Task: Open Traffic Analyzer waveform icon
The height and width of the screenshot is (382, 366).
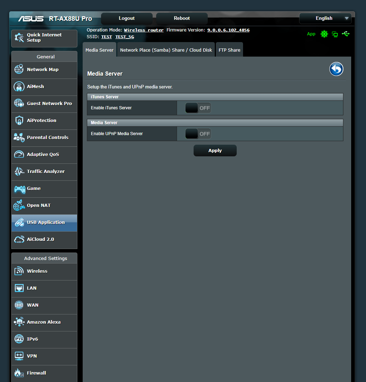Action: (19, 171)
